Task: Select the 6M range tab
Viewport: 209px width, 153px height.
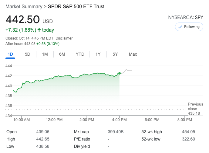Action: tap(62, 54)
